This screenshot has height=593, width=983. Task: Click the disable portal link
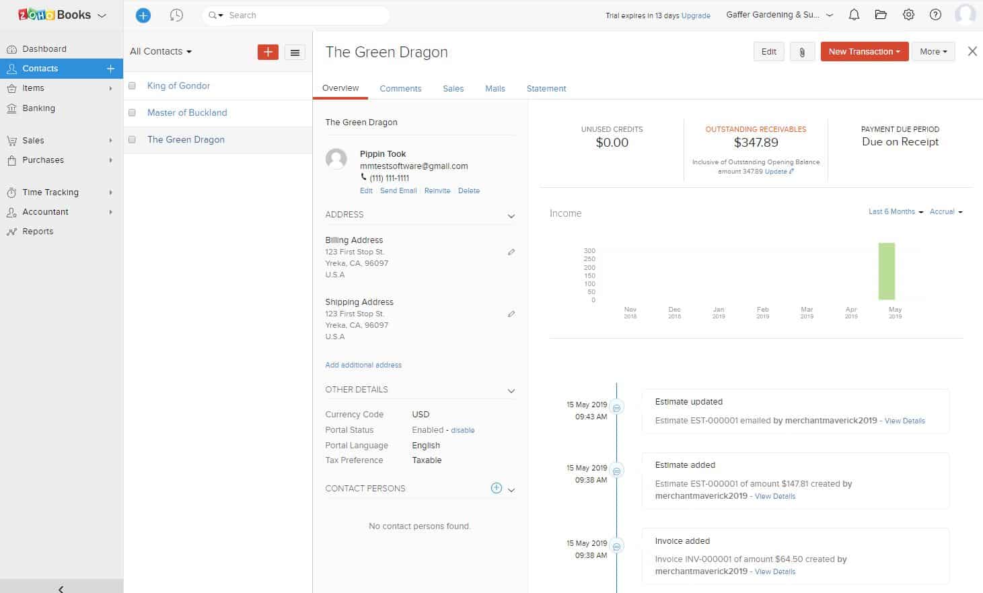463,430
